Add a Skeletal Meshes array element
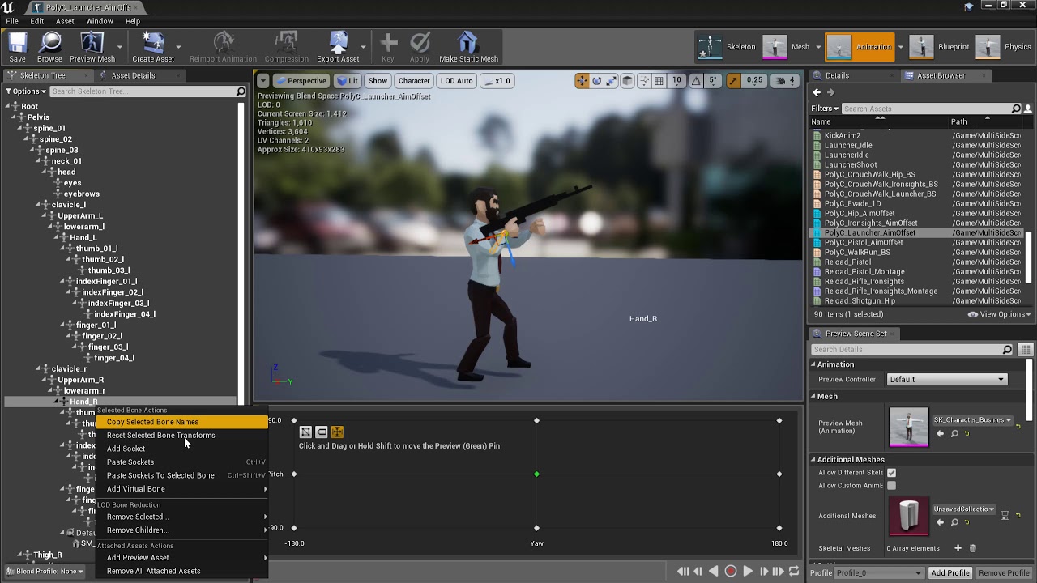Image resolution: width=1037 pixels, height=583 pixels. click(958, 548)
